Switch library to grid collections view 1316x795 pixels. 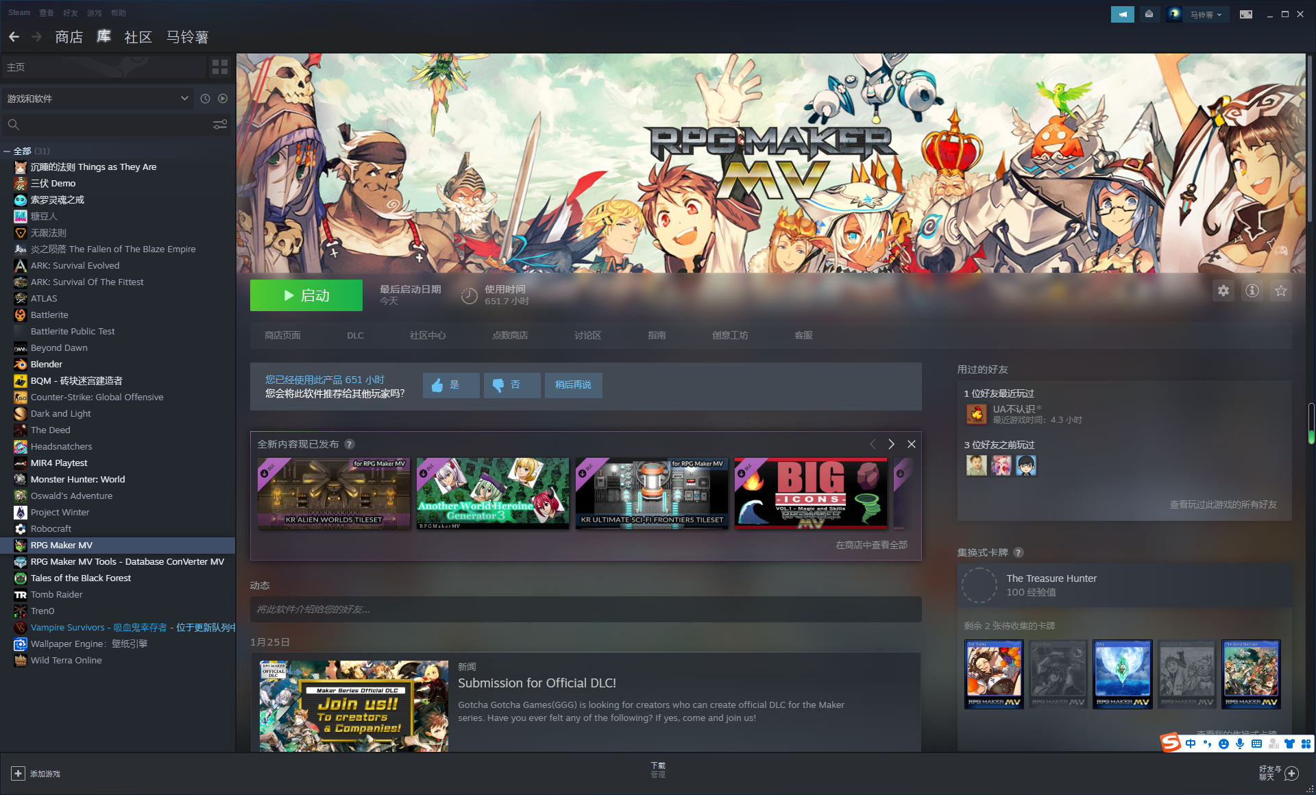point(220,66)
